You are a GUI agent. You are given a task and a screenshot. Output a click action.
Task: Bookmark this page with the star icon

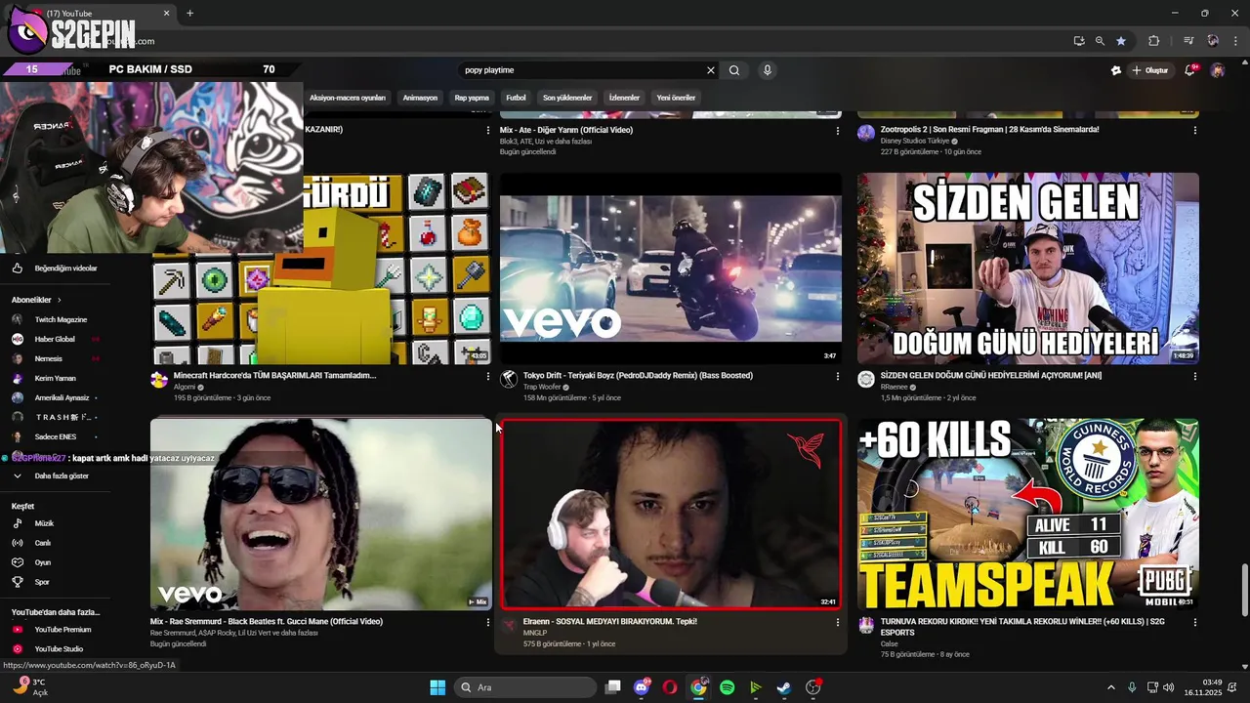pos(1121,41)
